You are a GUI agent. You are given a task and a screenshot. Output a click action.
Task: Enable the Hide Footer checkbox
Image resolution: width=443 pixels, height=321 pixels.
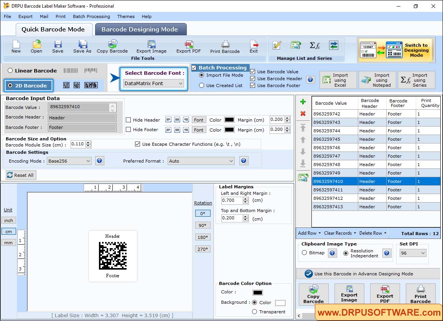128,129
